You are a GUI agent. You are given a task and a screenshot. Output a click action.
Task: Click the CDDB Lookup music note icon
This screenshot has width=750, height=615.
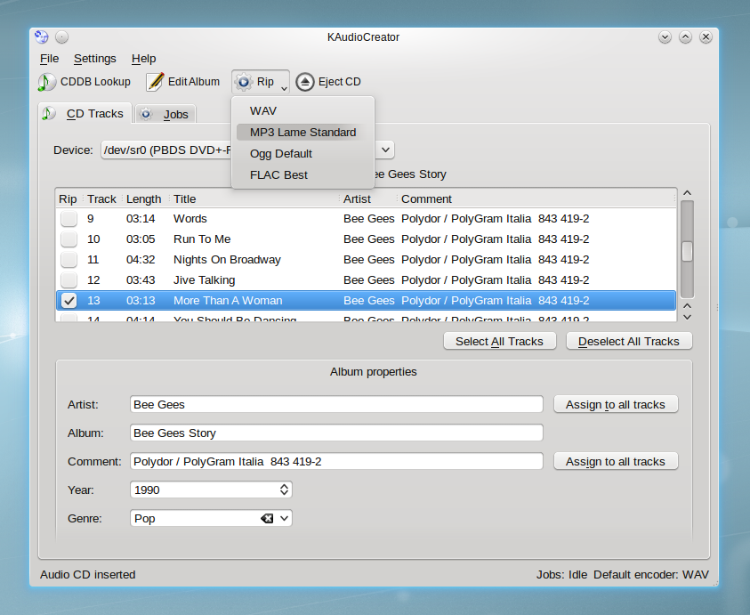pyautogui.click(x=46, y=82)
